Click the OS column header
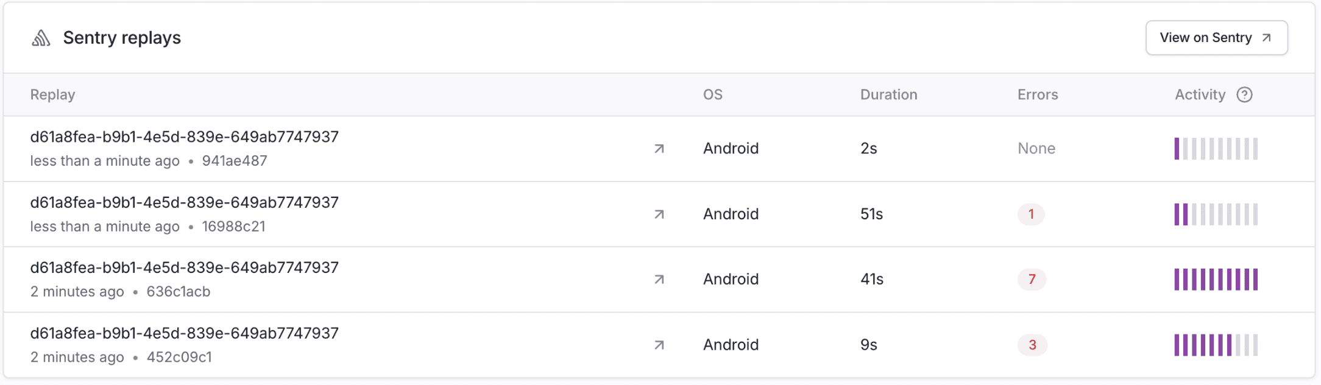This screenshot has height=385, width=1321. point(713,94)
